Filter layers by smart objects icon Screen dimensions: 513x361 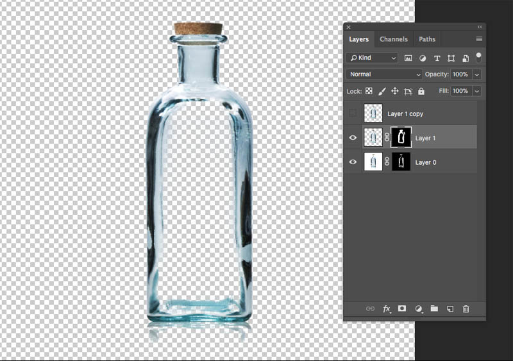(x=466, y=58)
